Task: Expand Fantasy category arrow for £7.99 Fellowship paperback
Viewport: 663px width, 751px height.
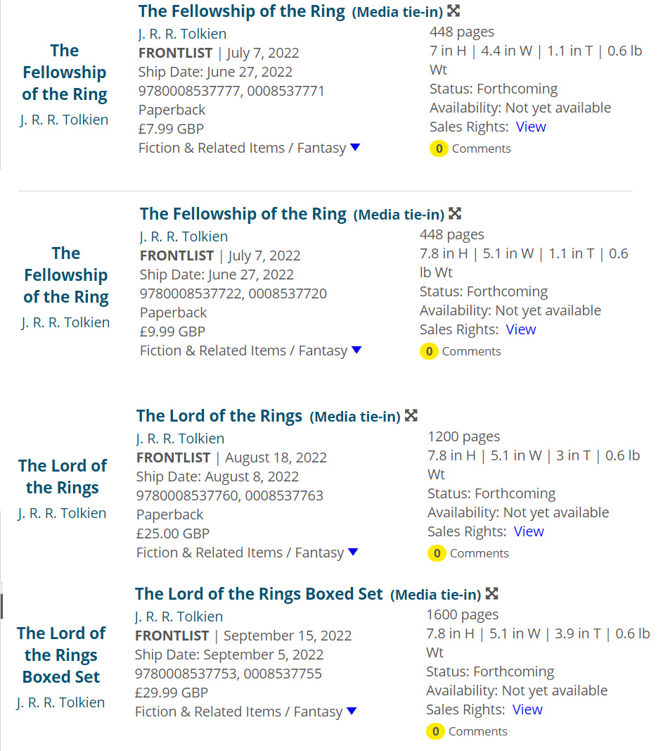Action: (x=356, y=147)
